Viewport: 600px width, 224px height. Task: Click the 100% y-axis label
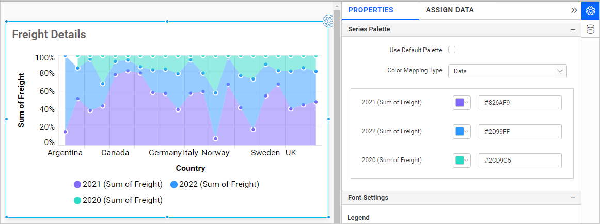point(45,58)
